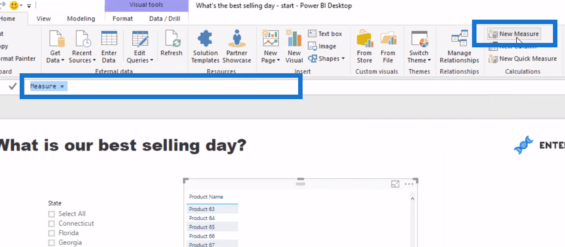Image resolution: width=565 pixels, height=247 pixels.
Task: Check the Florida checkbox
Action: tap(51, 233)
